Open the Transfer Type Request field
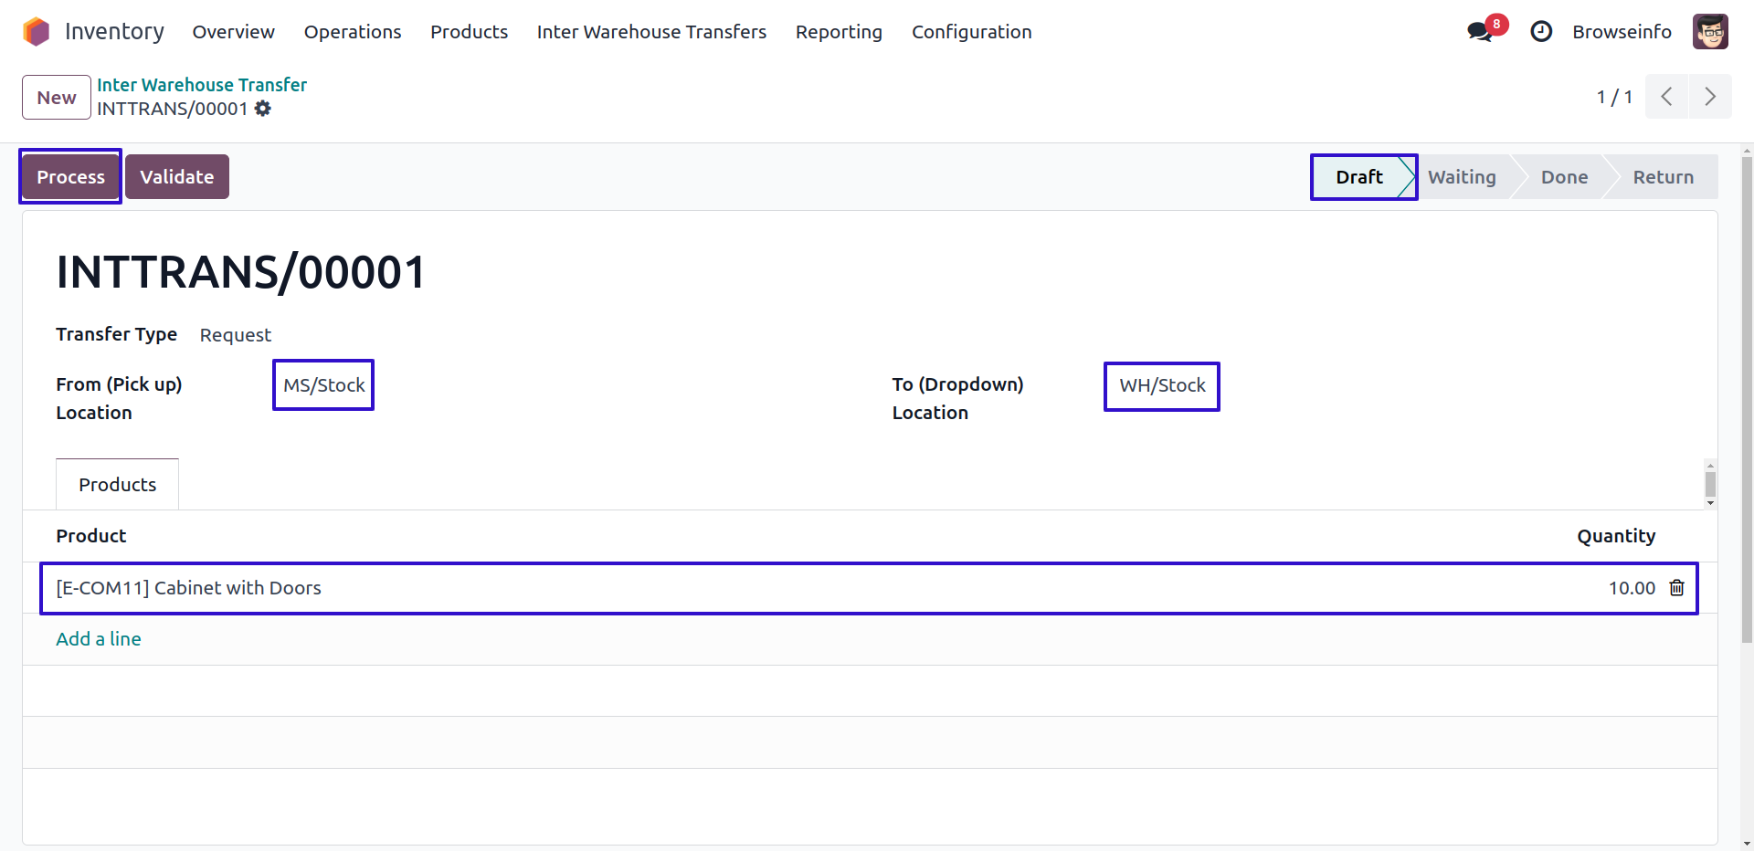The image size is (1754, 851). (x=236, y=335)
